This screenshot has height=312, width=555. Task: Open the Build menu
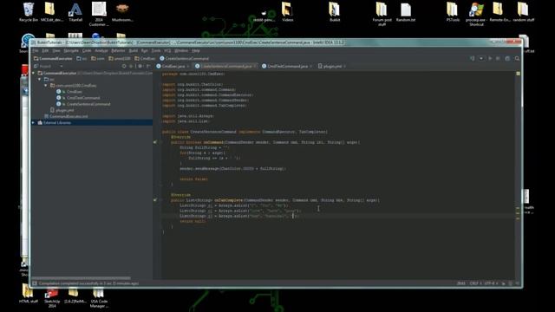[x=133, y=50]
